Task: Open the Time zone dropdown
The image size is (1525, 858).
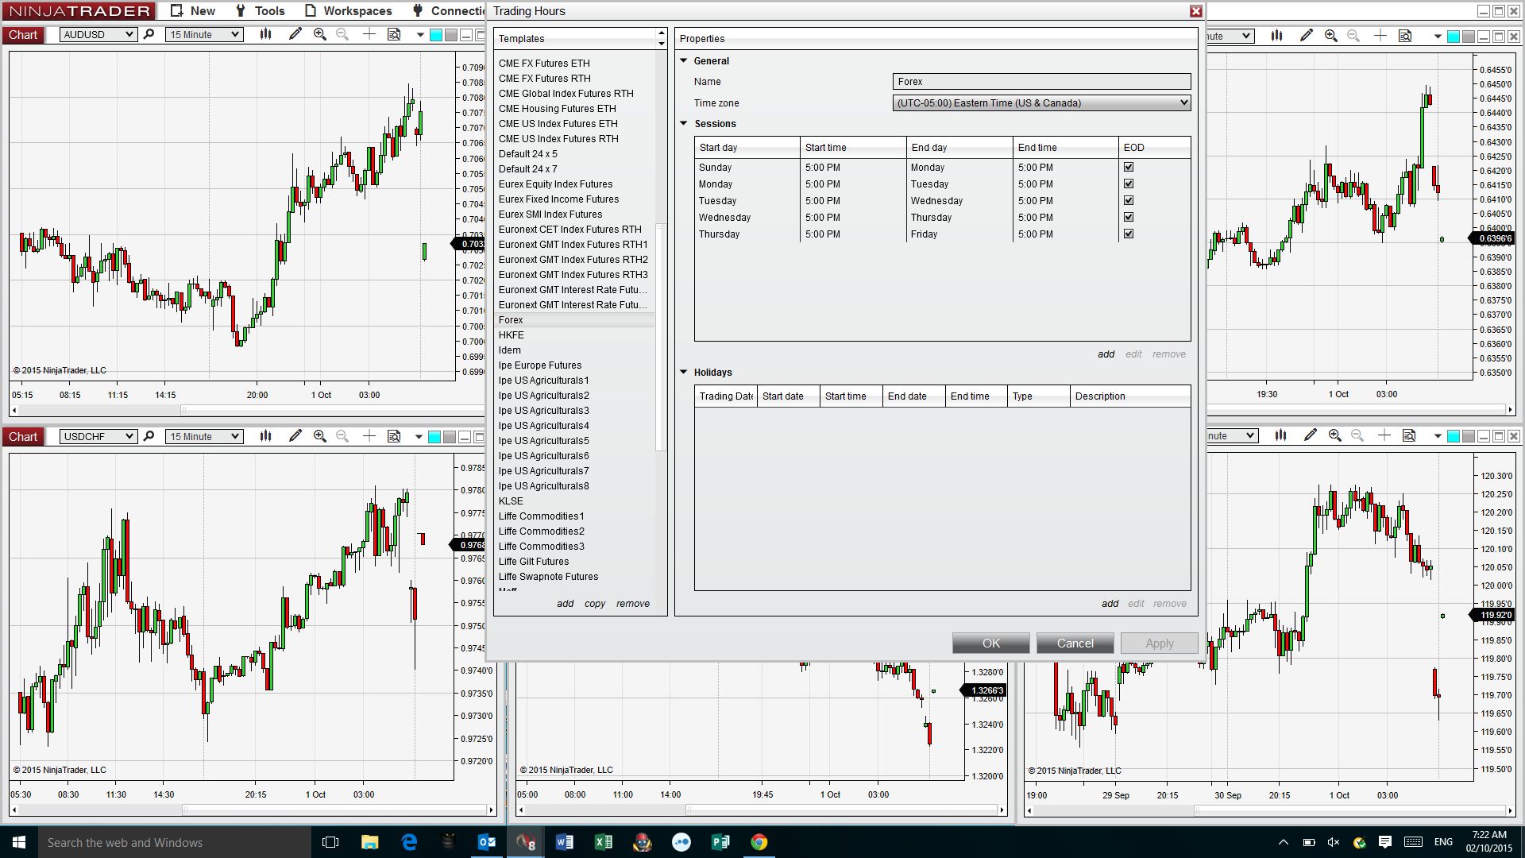Action: pos(1183,102)
